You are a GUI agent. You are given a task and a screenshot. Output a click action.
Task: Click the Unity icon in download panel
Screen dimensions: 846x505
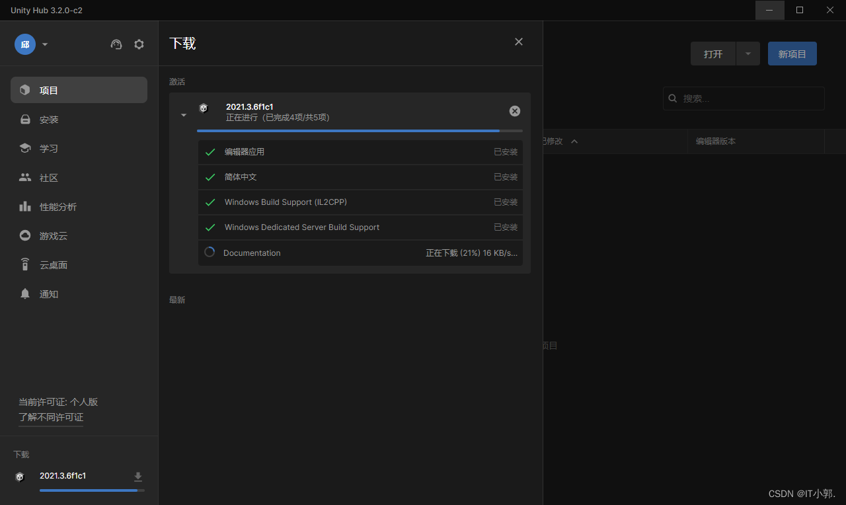coord(204,108)
